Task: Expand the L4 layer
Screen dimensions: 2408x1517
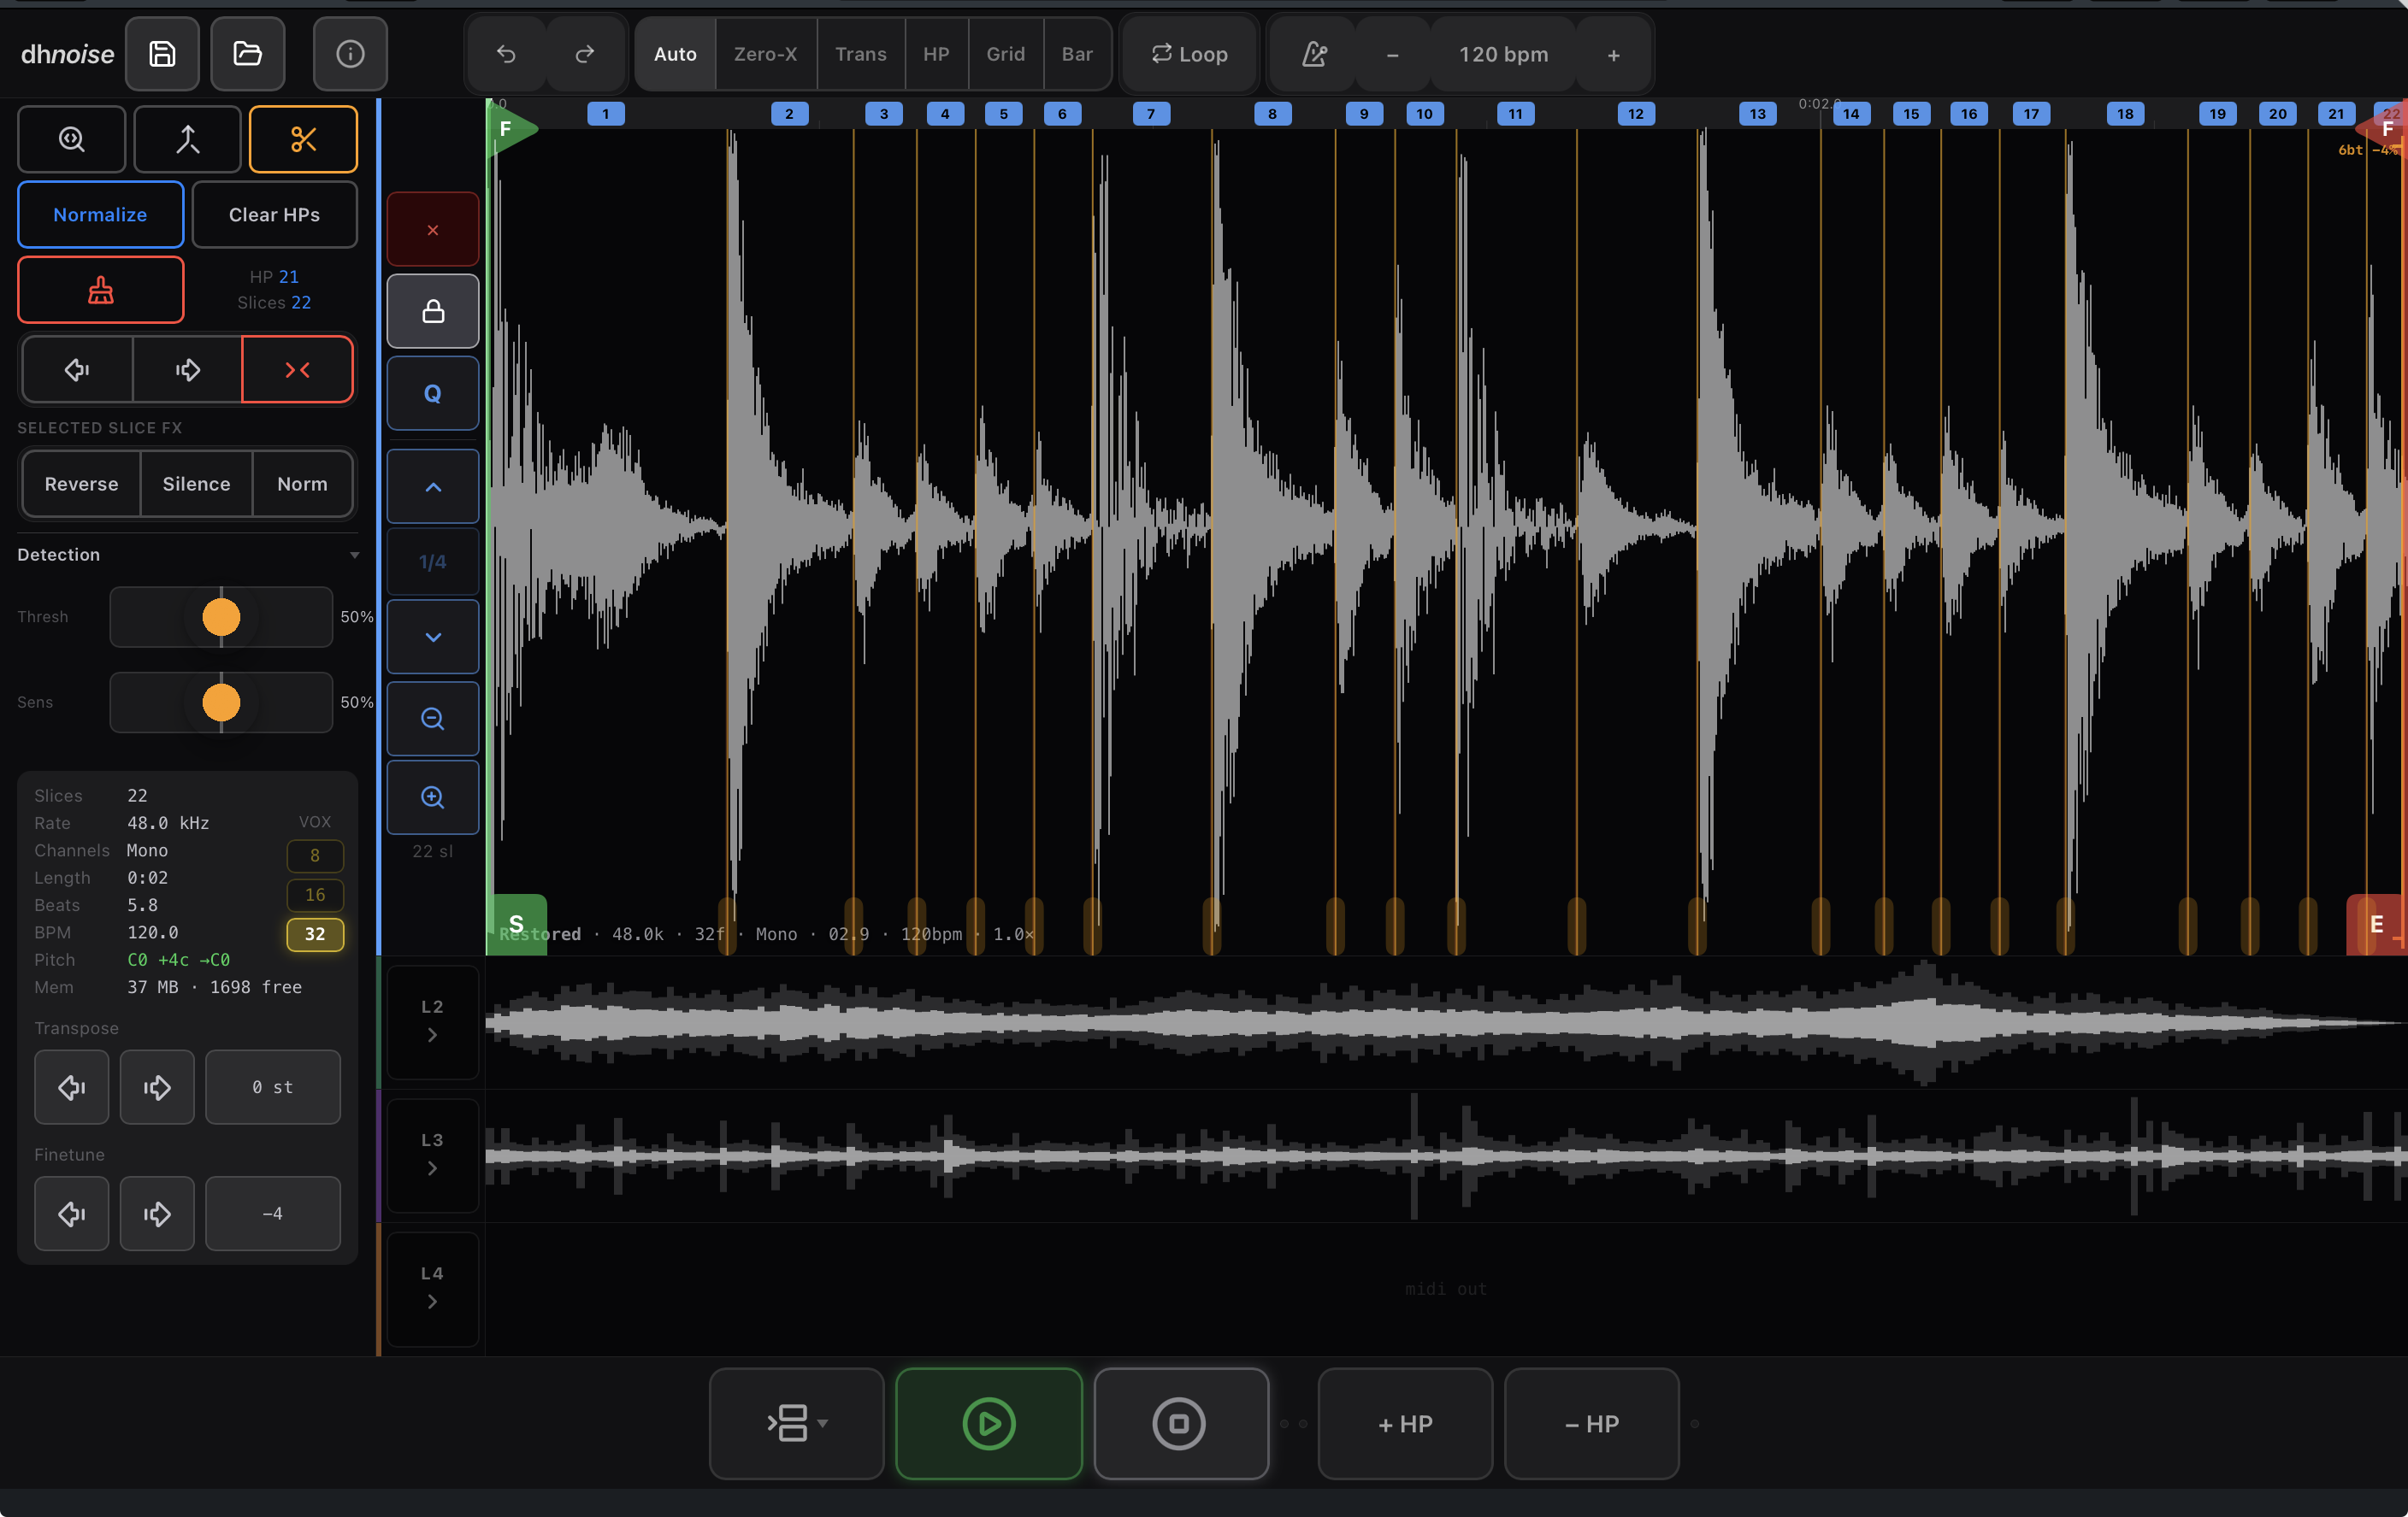Action: coord(432,1289)
